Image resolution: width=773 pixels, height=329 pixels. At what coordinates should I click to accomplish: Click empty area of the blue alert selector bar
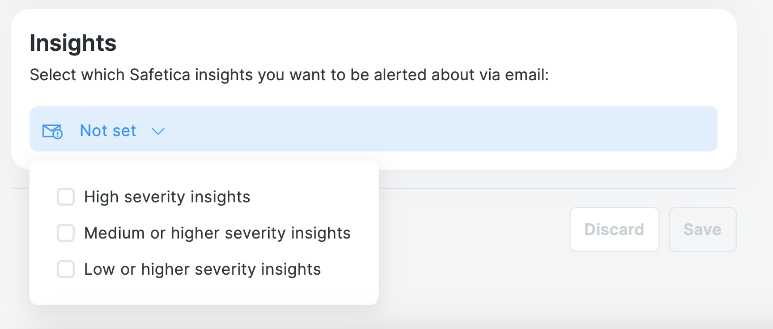442,129
